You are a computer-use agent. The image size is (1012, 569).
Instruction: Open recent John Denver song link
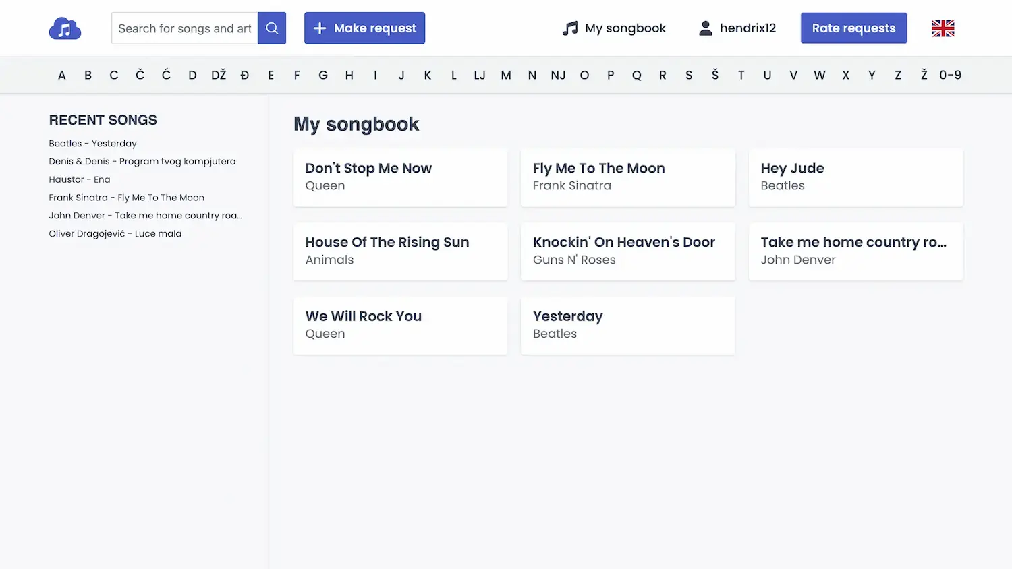point(146,216)
